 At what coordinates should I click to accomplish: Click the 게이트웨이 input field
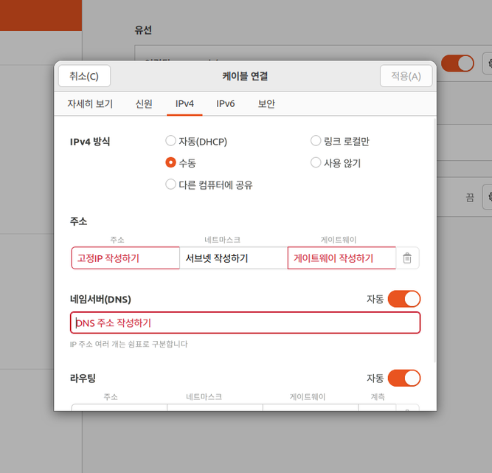(x=342, y=258)
